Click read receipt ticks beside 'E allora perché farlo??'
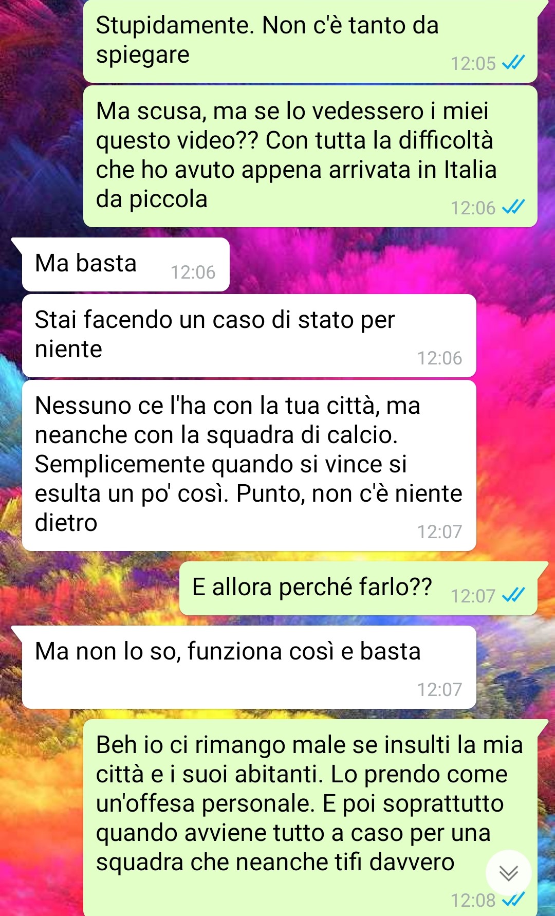This screenshot has width=555, height=916. pos(513,596)
